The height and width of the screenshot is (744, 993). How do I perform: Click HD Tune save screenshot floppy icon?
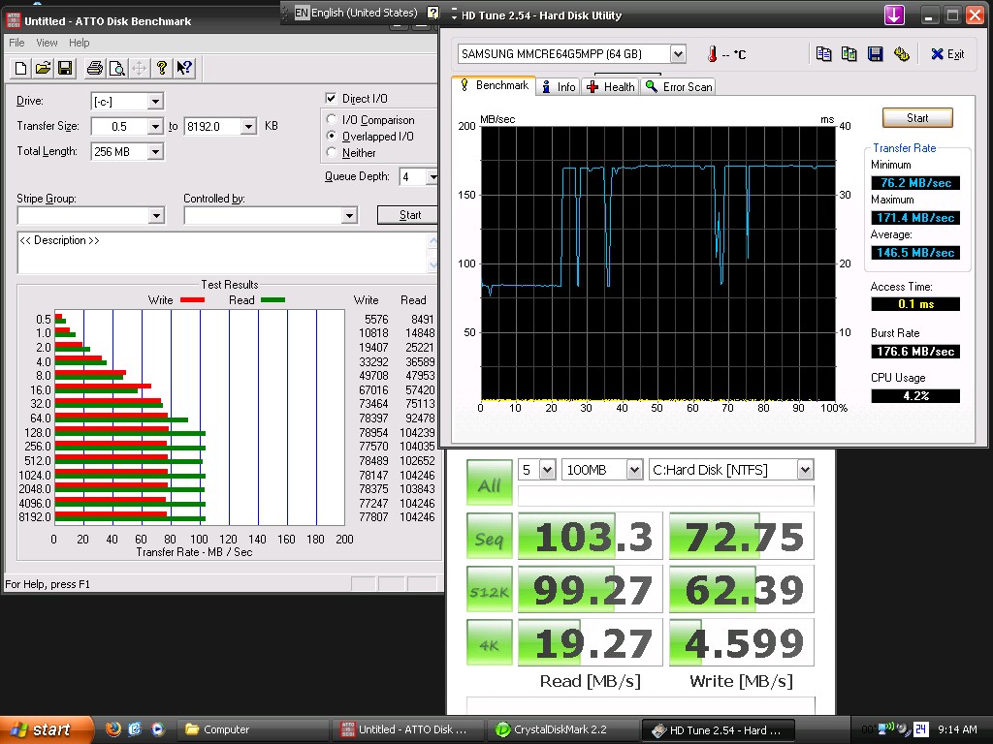(x=875, y=54)
